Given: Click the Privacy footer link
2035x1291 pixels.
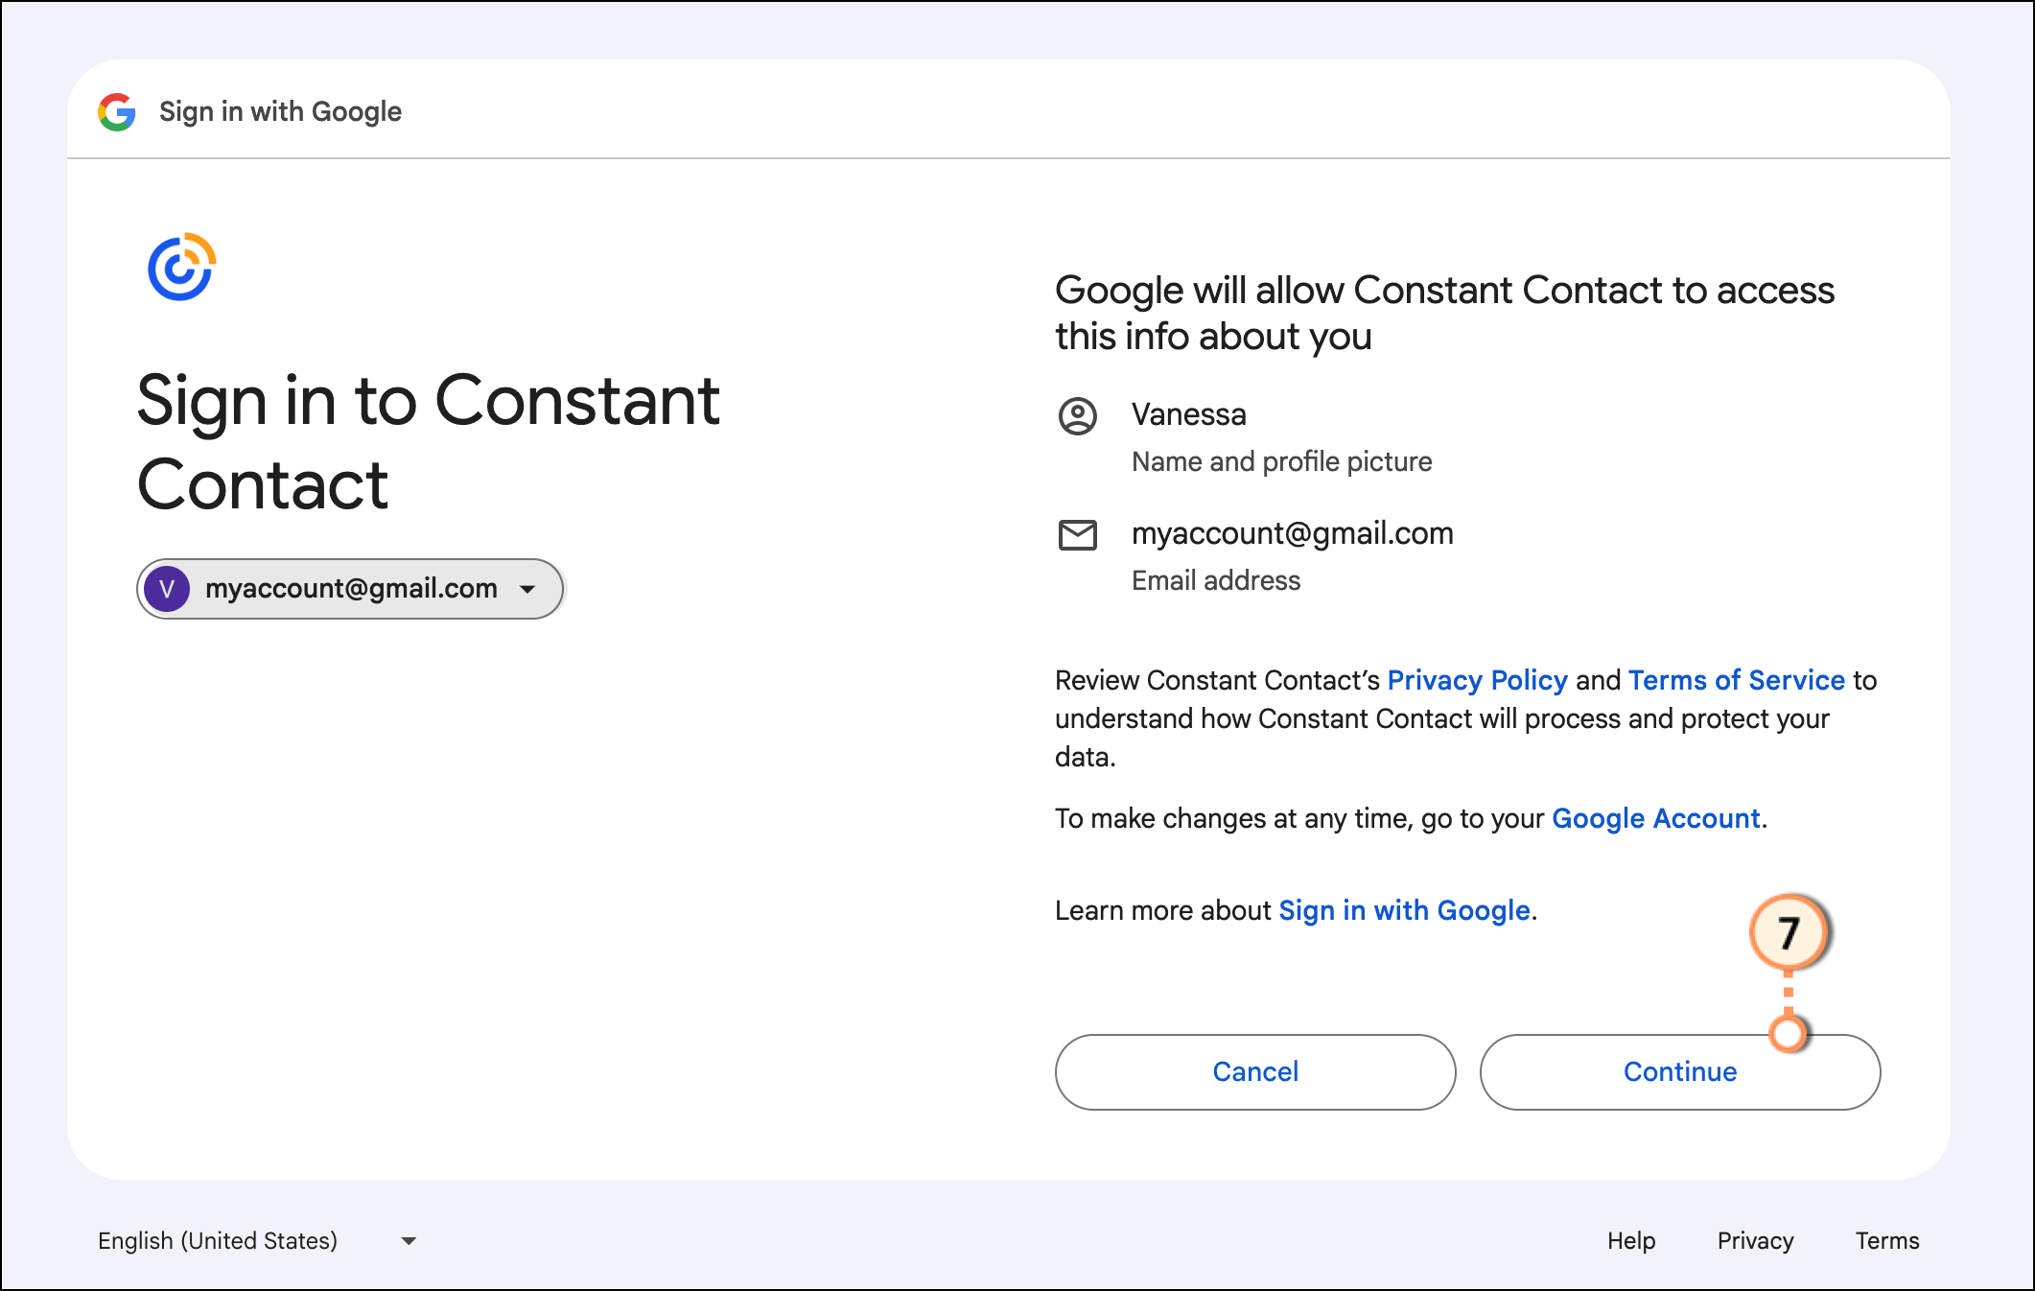Looking at the screenshot, I should 1755,1241.
